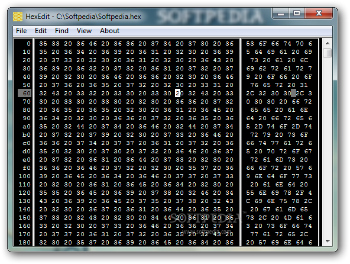Screen dimensions: 350x264
Task: Click offset label b0
Action: click(27, 134)
